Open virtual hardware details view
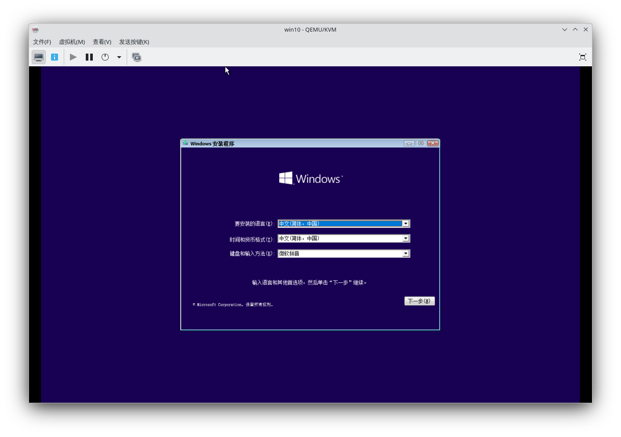Image resolution: width=621 pixels, height=437 pixels. click(x=55, y=57)
